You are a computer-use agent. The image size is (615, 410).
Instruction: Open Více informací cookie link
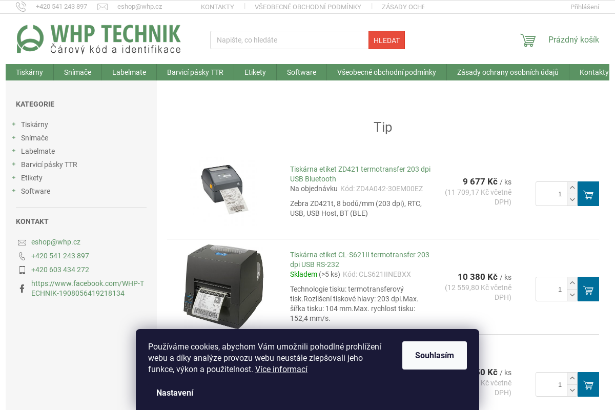[281, 369]
